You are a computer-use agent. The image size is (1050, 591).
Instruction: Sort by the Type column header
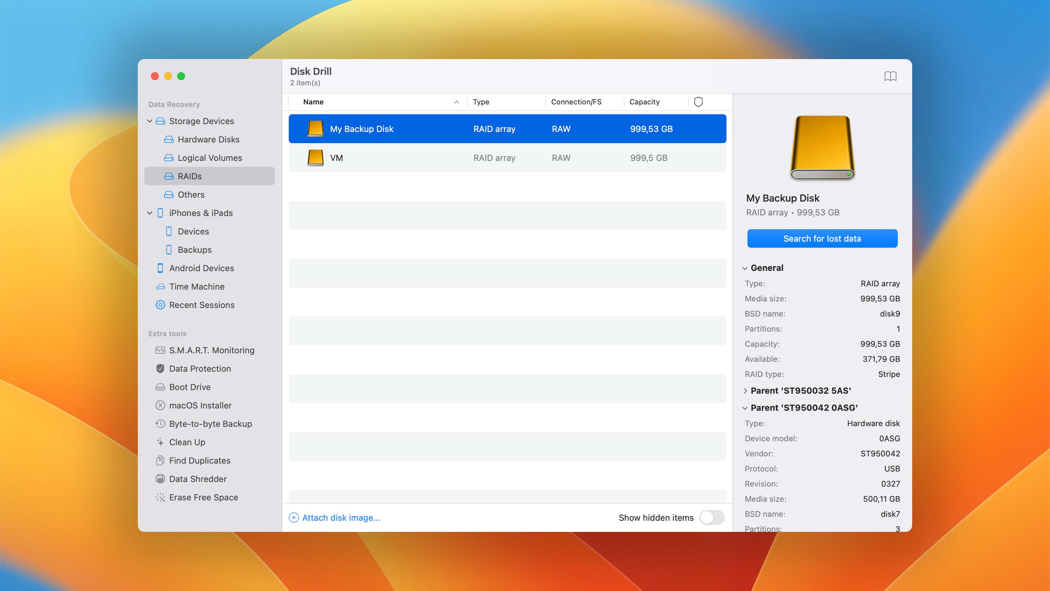[481, 102]
